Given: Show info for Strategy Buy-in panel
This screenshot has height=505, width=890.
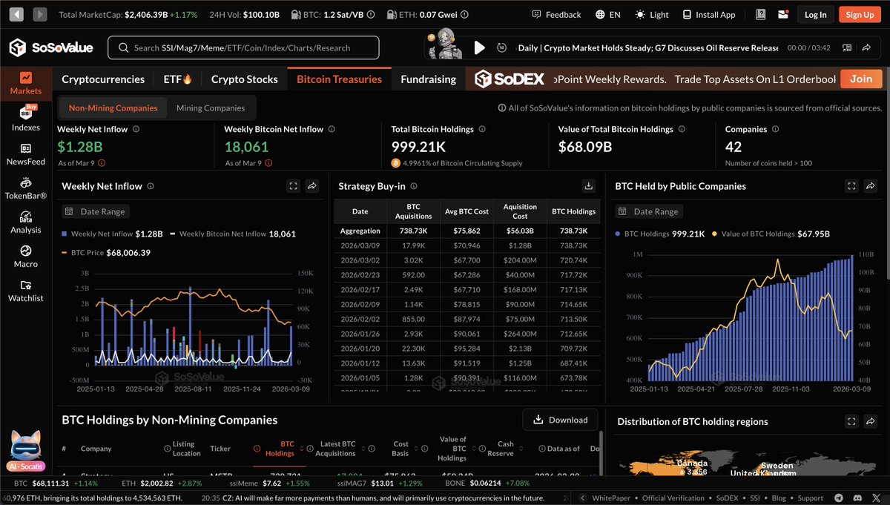Looking at the screenshot, I should click(413, 186).
